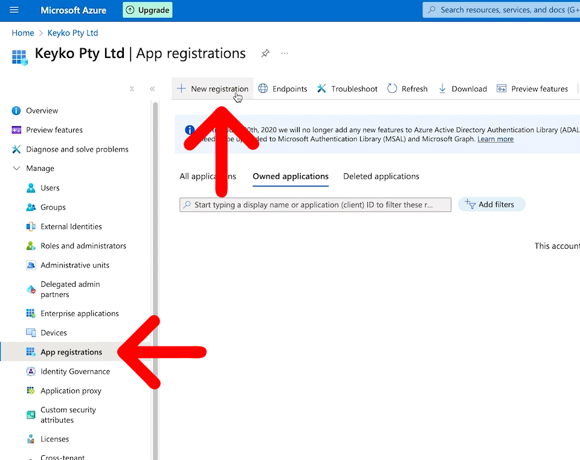Collapse the left navigation pane
580x460 pixels.
(x=152, y=89)
